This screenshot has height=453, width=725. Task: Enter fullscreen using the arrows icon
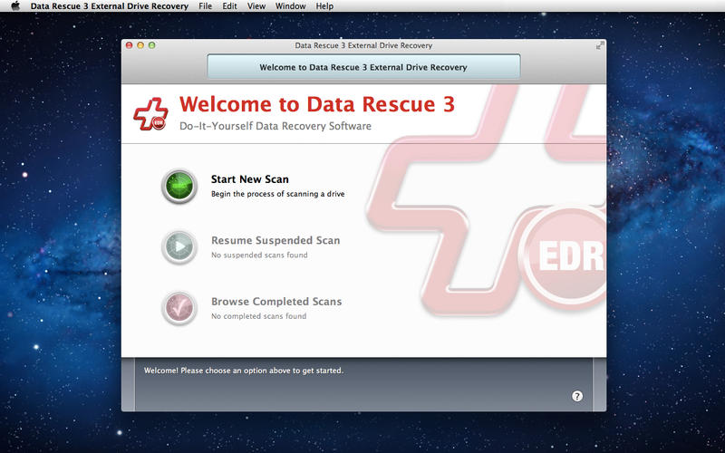(599, 45)
